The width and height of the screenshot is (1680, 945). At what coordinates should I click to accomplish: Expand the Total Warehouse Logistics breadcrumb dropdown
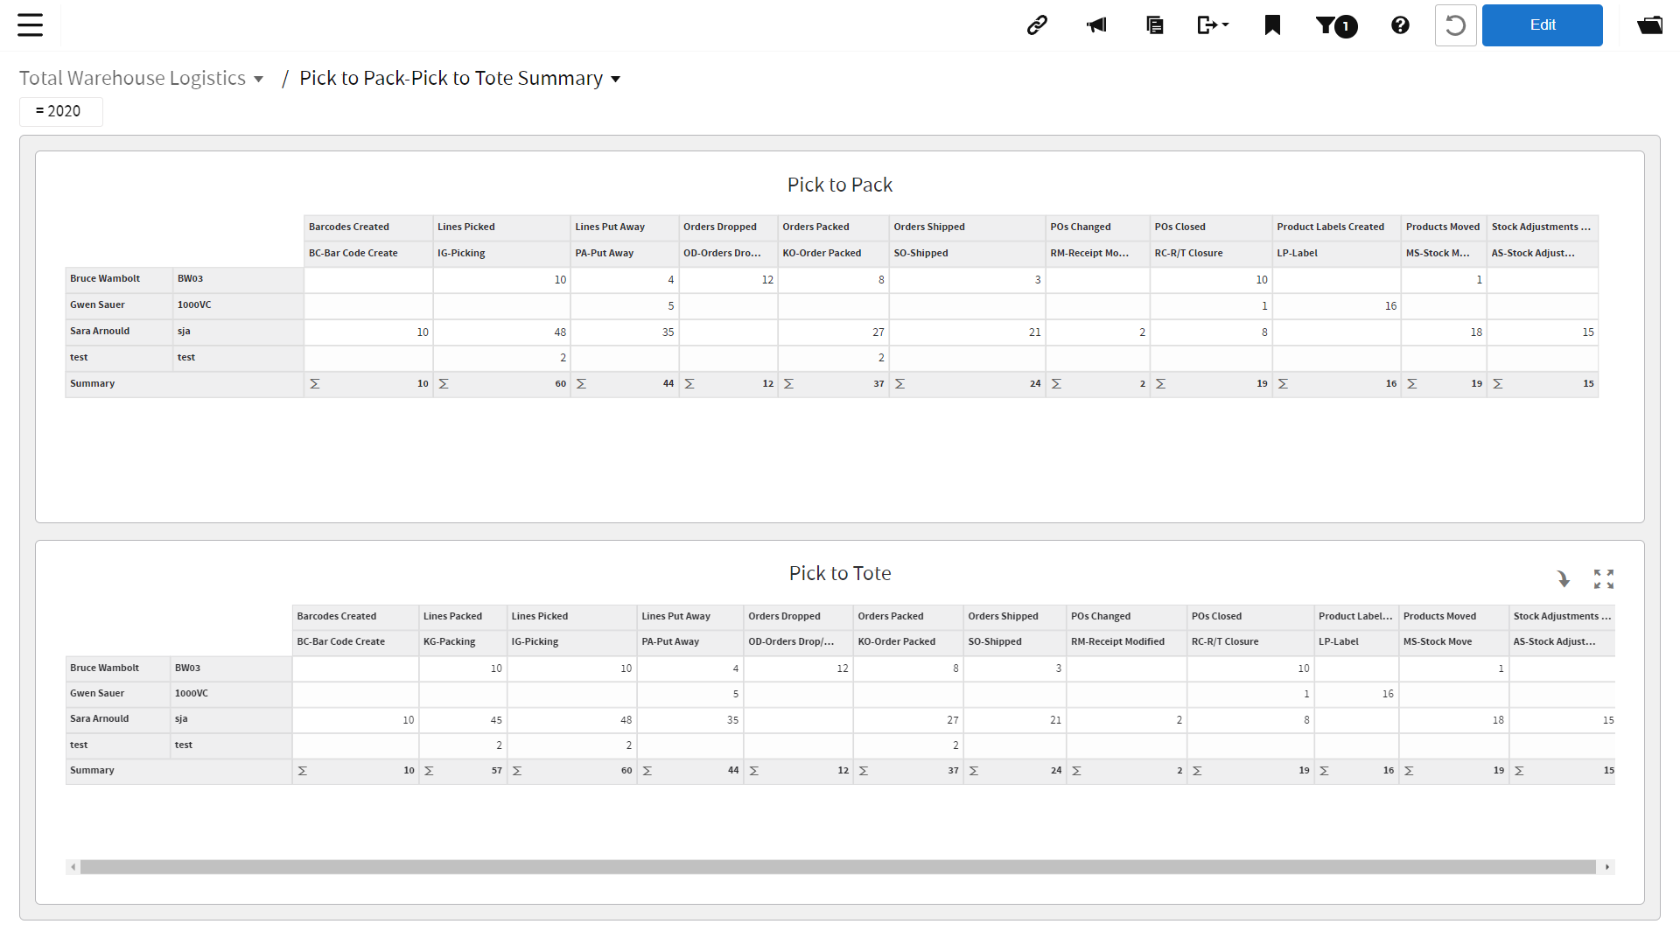[x=258, y=79]
